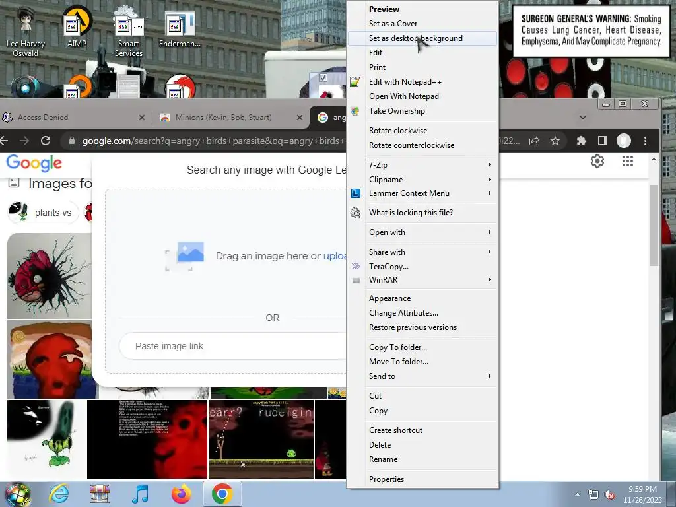Bookmark this page with star icon
This screenshot has height=507, width=676.
point(555,141)
